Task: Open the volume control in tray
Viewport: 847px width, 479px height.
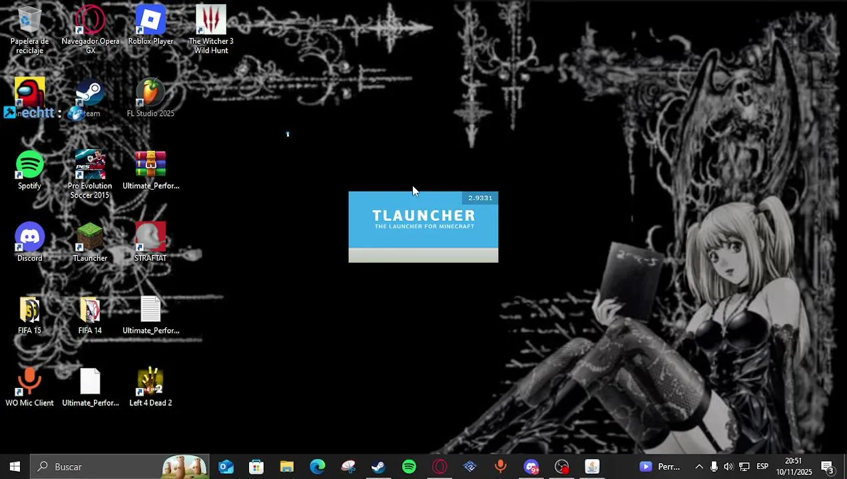Action: tap(728, 467)
